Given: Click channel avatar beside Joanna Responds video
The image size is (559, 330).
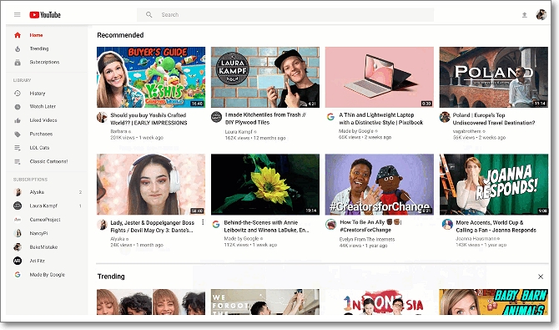Looking at the screenshot, I should pyautogui.click(x=447, y=224).
